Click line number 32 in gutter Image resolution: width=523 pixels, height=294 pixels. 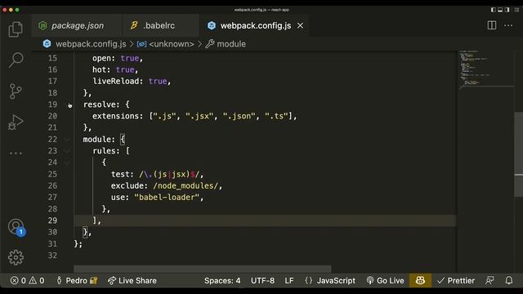click(x=52, y=256)
